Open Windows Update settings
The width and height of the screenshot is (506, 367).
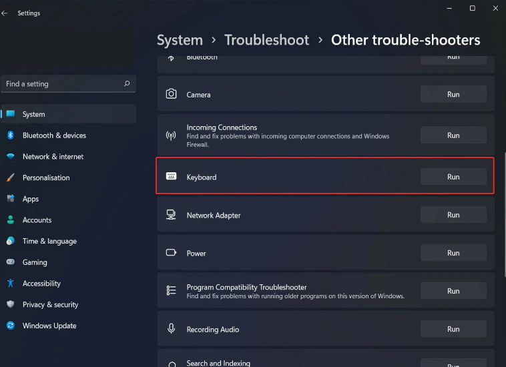coord(68,326)
